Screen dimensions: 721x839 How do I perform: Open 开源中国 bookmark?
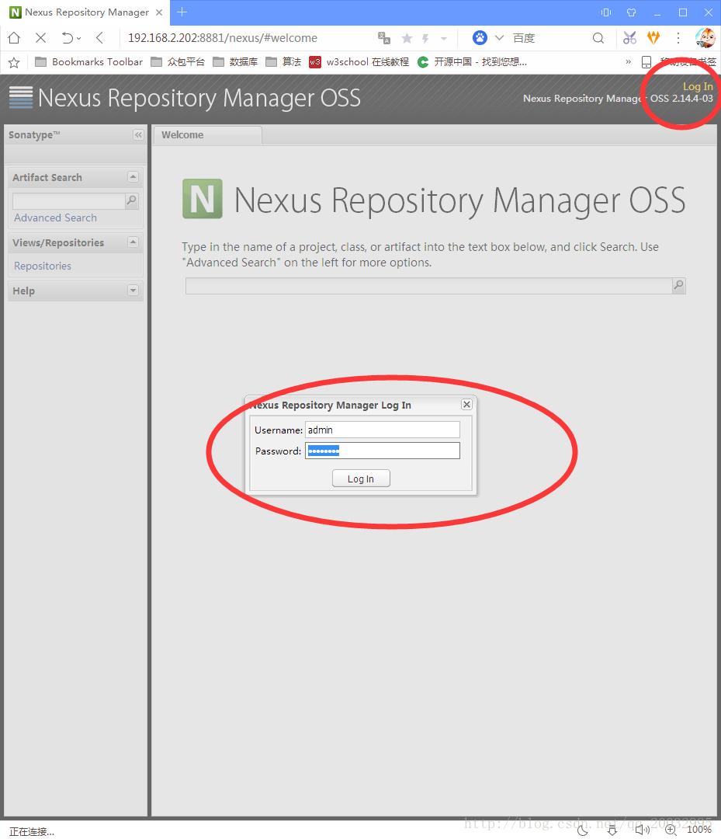(473, 62)
